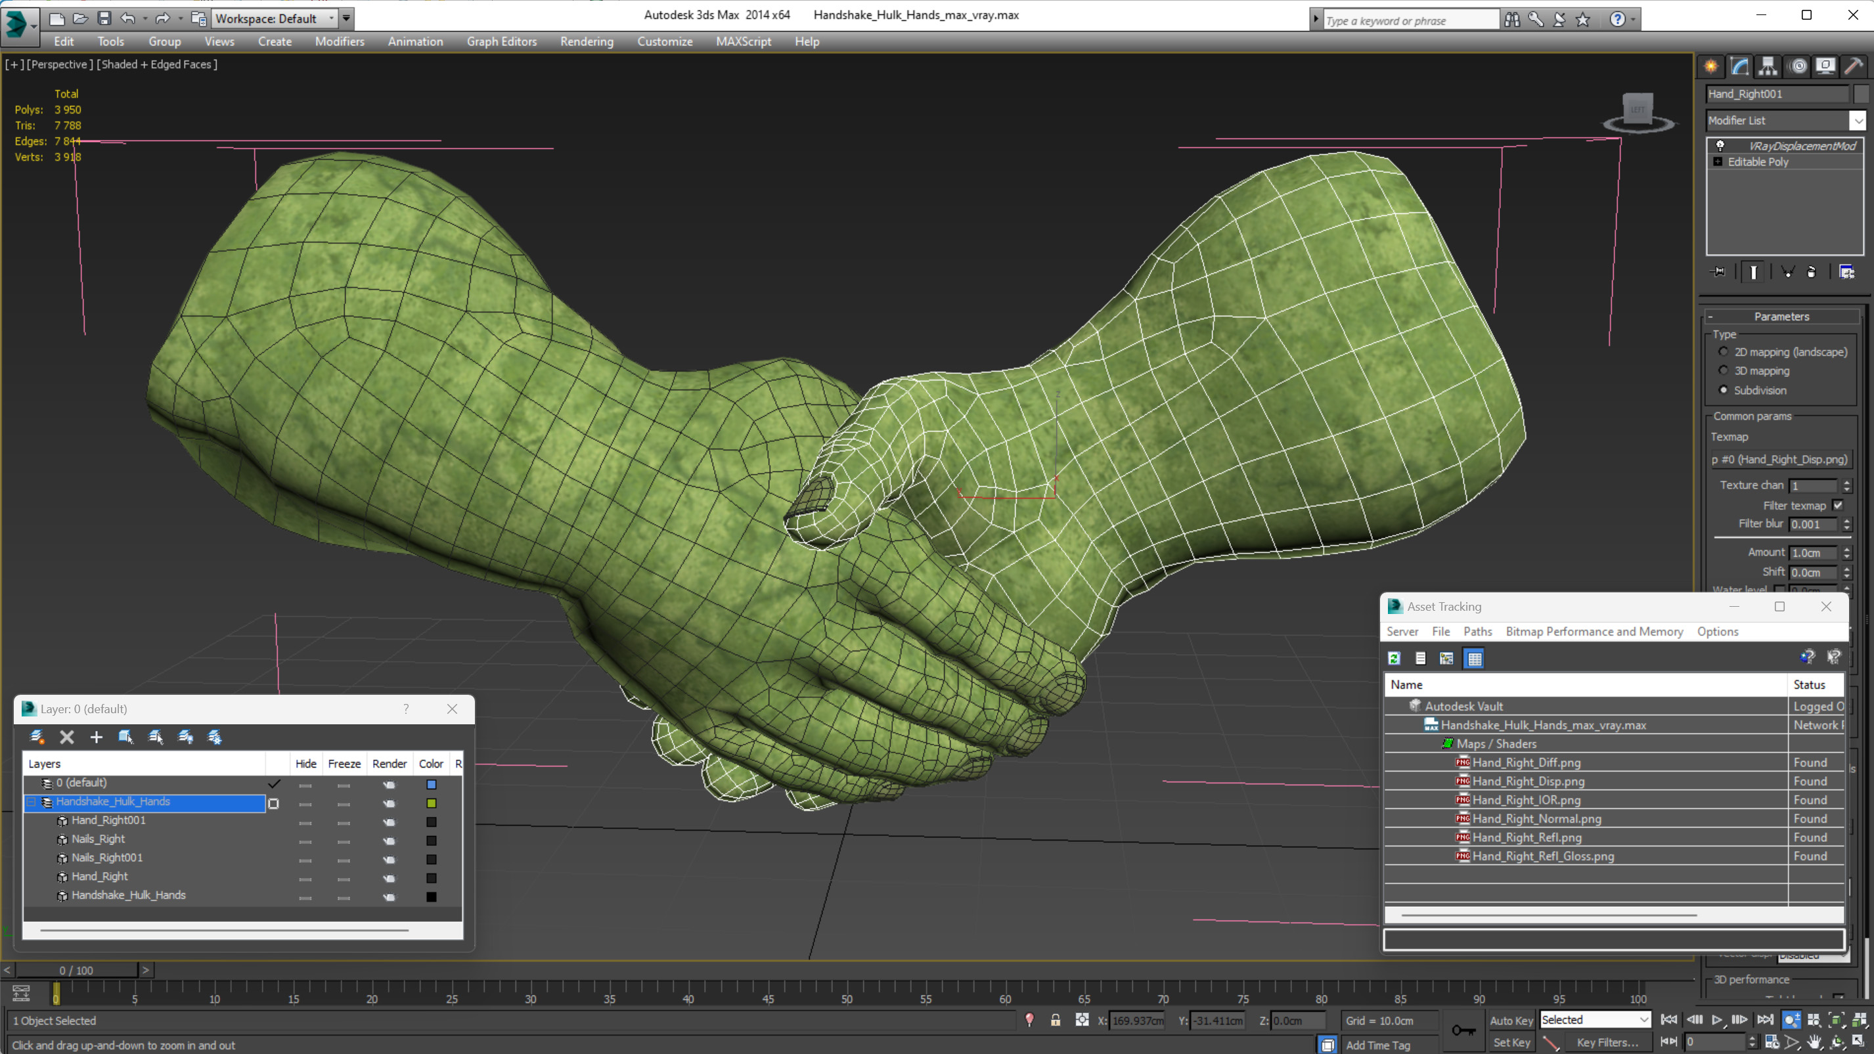Screen dimensions: 1874x1054
Task: Toggle Show End Result in modifier stack
Action: pyautogui.click(x=1753, y=272)
